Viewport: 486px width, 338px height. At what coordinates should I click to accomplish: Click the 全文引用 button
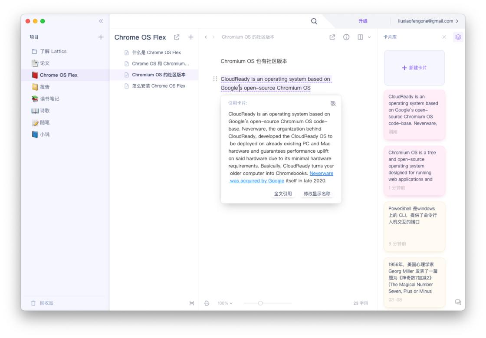(x=282, y=194)
